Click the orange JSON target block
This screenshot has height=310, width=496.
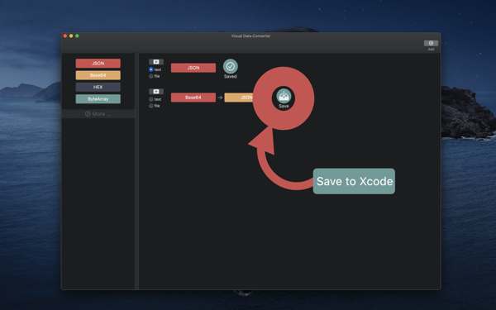pyautogui.click(x=239, y=98)
